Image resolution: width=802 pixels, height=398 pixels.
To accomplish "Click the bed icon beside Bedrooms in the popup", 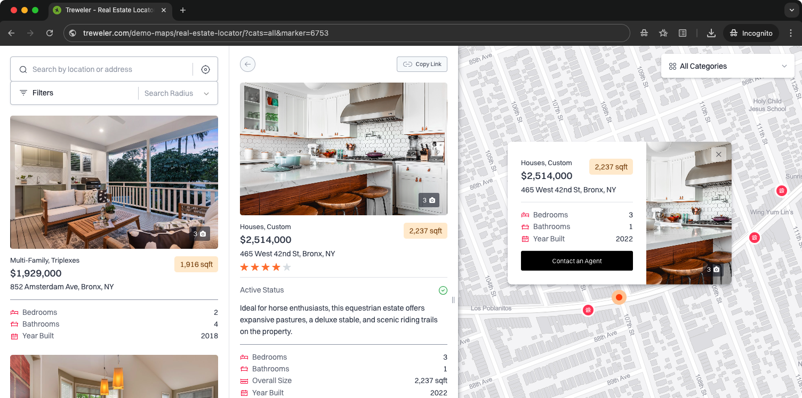I will [x=525, y=215].
